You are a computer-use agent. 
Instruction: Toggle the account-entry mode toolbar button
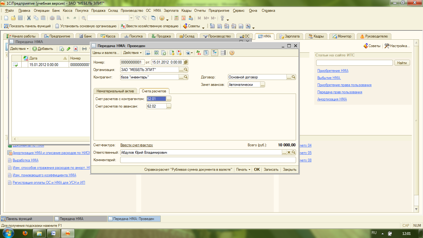tap(215, 53)
